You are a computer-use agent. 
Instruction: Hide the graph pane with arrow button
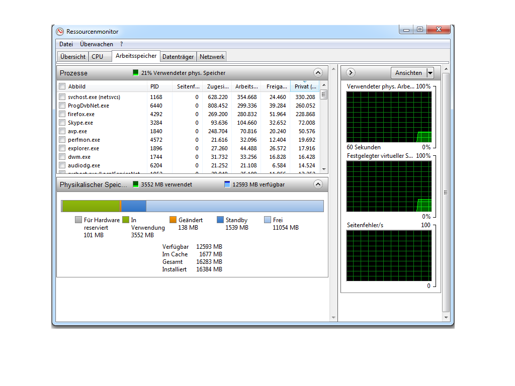pyautogui.click(x=351, y=72)
